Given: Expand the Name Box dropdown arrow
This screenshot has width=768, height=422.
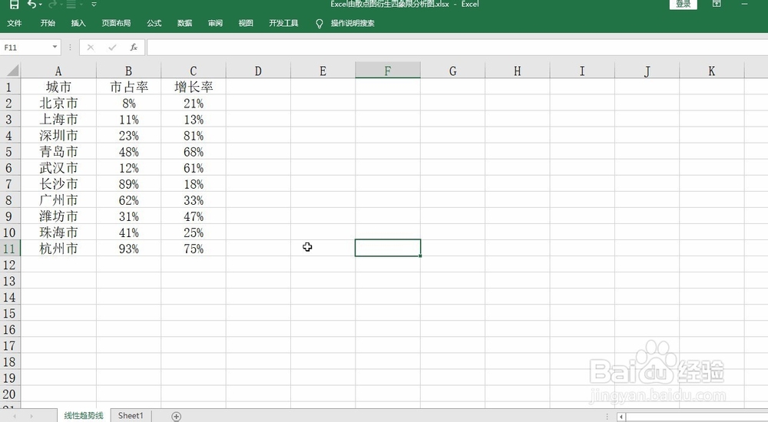Looking at the screenshot, I should coord(55,47).
